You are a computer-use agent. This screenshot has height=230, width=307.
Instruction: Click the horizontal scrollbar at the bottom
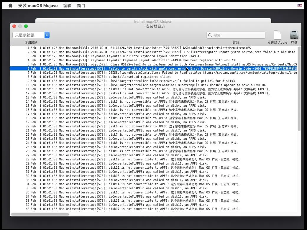click(x=40, y=214)
